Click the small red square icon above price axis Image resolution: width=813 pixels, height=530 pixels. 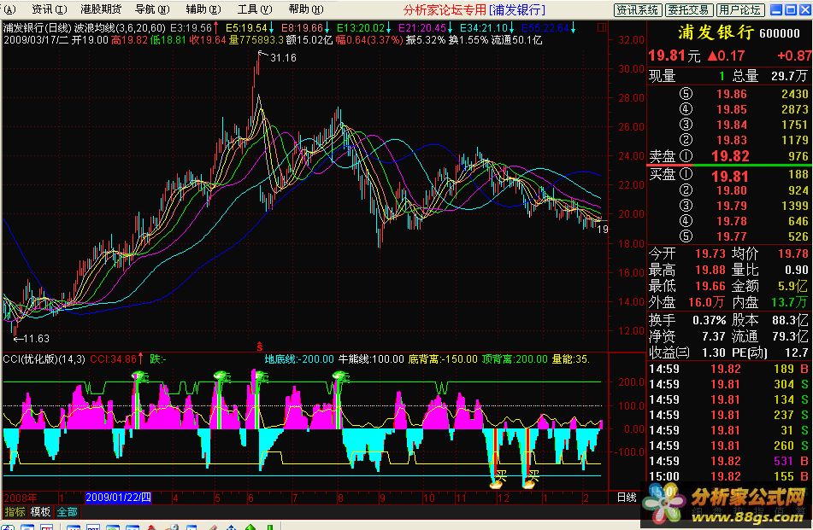[602, 27]
